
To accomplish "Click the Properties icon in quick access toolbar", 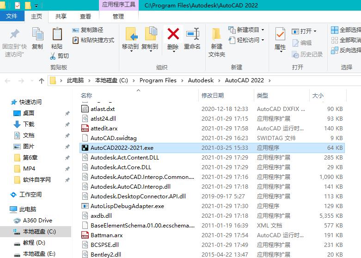I will click(18, 5).
